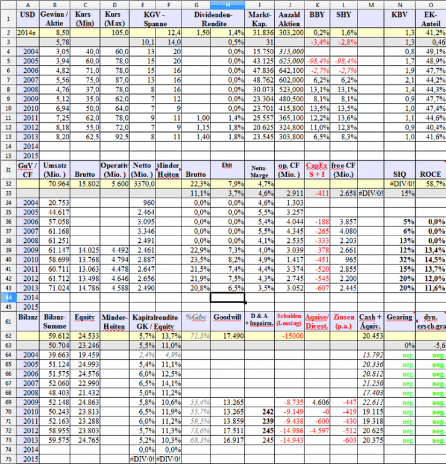
Task: Click the 2014e cell in row 2
Action: (28, 33)
